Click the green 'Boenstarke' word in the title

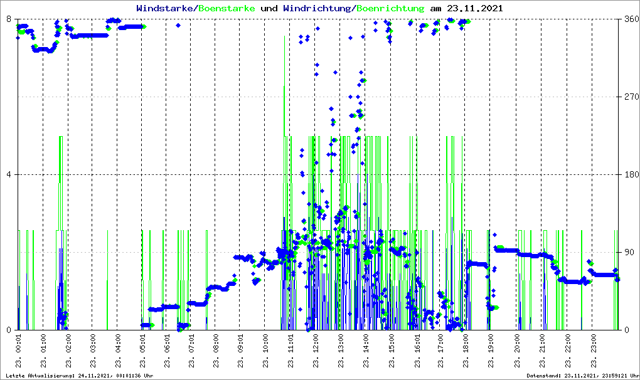coord(227,8)
